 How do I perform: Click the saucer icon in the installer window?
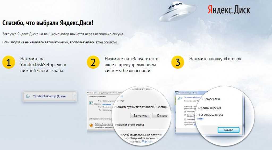click(179, 98)
